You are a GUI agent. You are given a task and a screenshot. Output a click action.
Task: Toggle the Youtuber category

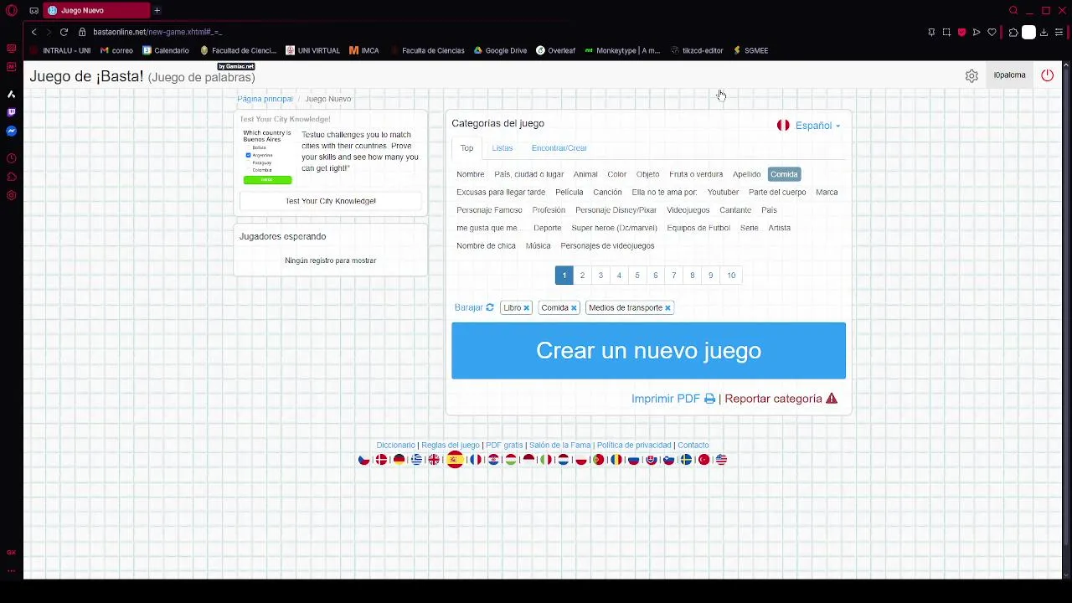pyautogui.click(x=723, y=192)
